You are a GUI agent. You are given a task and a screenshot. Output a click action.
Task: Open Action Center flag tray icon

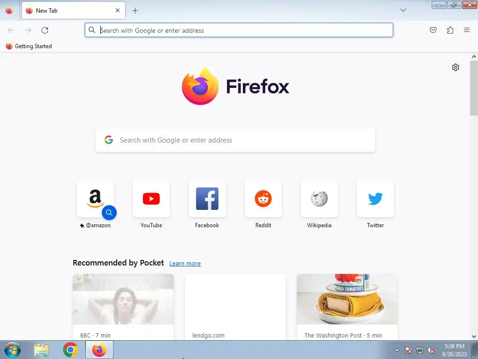[x=408, y=350]
